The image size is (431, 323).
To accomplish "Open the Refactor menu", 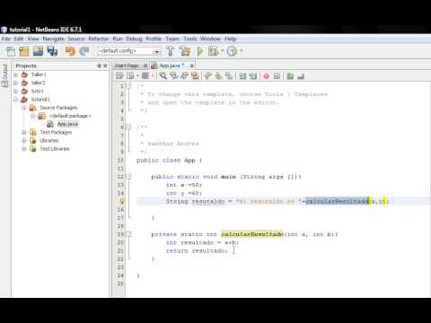I will (x=99, y=39).
